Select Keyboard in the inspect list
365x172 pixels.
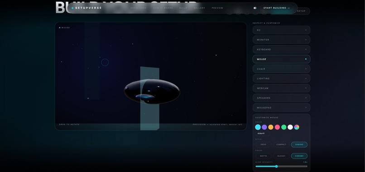pyautogui.click(x=281, y=50)
